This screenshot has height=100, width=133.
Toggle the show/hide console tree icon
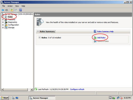tap(16, 10)
